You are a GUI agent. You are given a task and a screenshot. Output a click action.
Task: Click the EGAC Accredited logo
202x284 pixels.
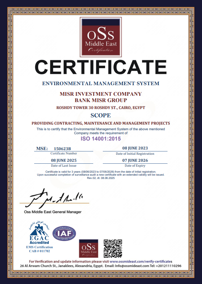[x=39, y=234]
